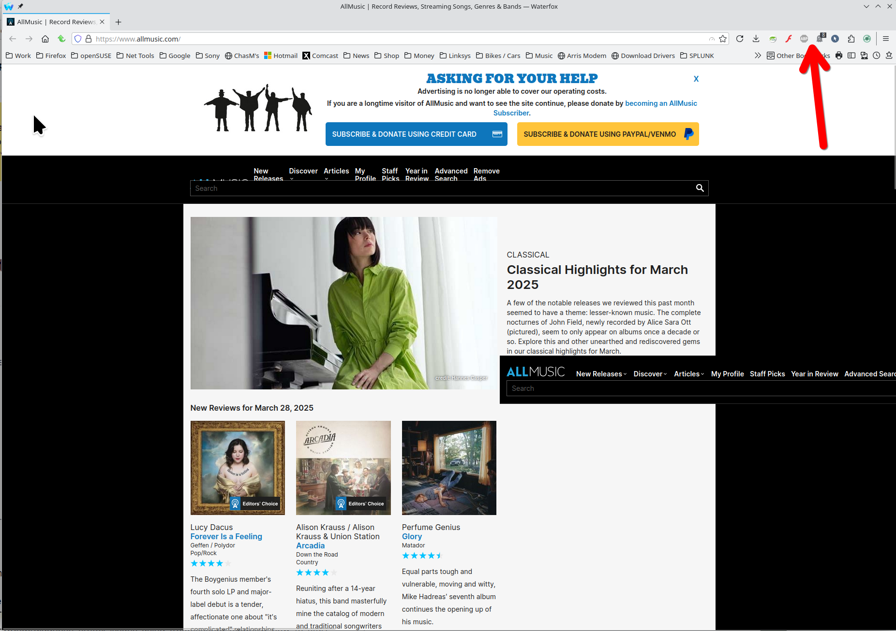896x631 pixels.
Task: Open the extensions puzzle-piece menu
Action: pyautogui.click(x=851, y=39)
